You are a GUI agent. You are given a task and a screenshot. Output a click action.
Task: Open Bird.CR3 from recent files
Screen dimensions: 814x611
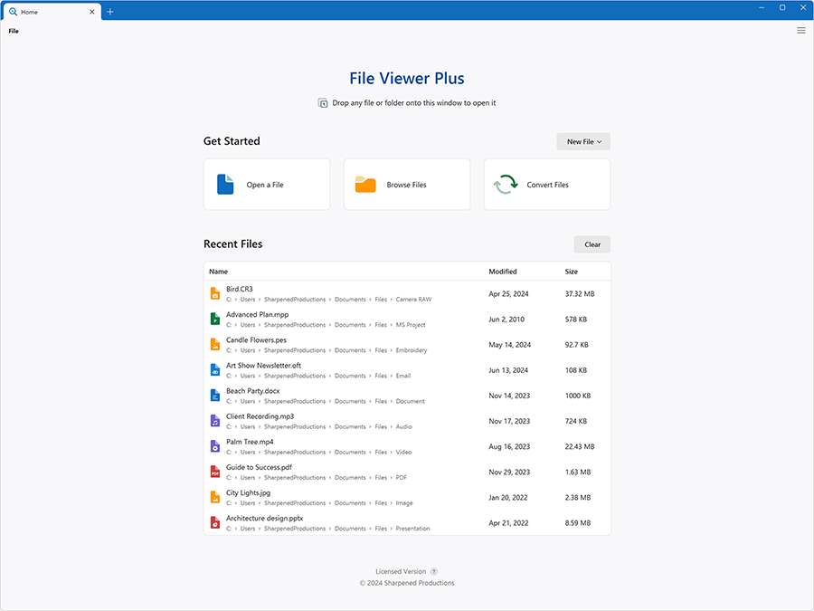pyautogui.click(x=240, y=289)
